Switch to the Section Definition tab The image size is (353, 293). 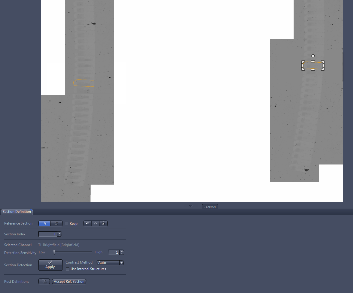point(17,212)
